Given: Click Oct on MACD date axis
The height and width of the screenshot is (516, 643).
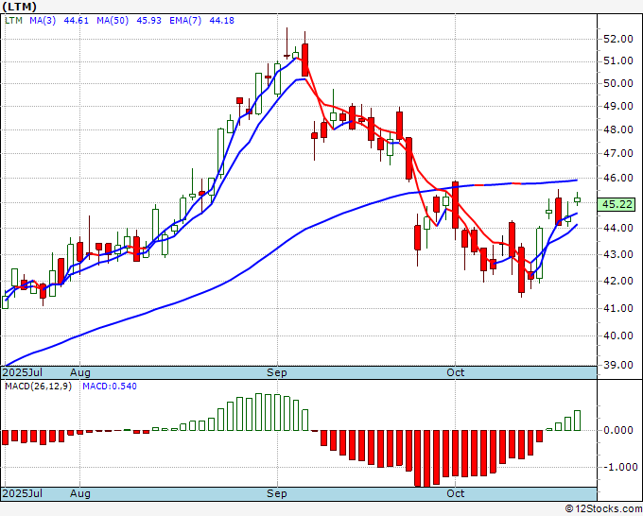Looking at the screenshot, I should point(456,493).
